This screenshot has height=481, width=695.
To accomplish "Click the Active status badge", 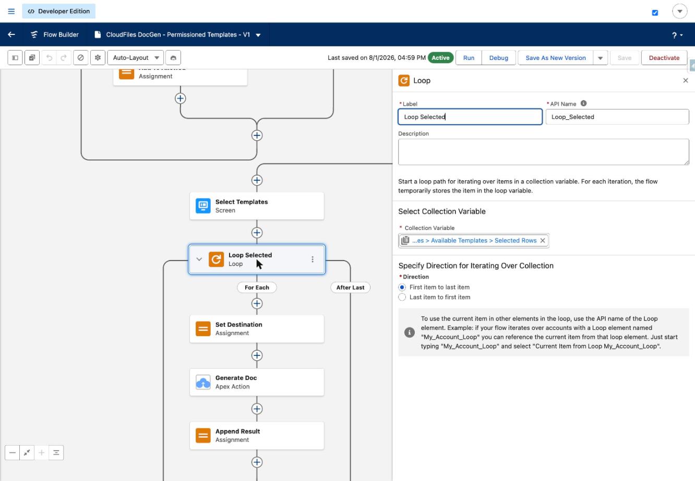I will [440, 58].
